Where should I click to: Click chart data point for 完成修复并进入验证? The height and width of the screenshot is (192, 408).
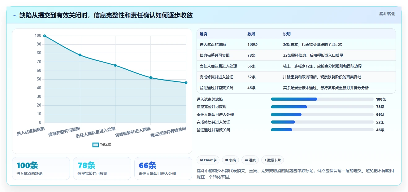pyautogui.click(x=151, y=77)
